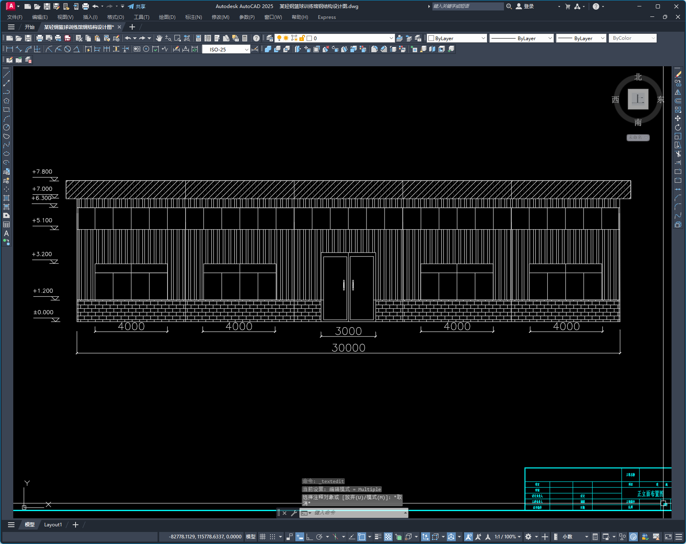Click the Linear dimension tool
The image size is (686, 544).
click(x=9, y=49)
